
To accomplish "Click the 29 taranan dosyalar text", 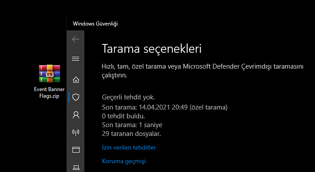I will tap(131, 134).
